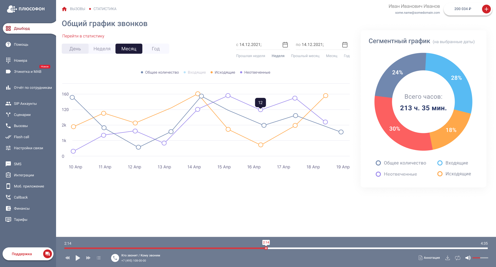
Task: Toggle the repeat loop icon
Action: pos(458,258)
